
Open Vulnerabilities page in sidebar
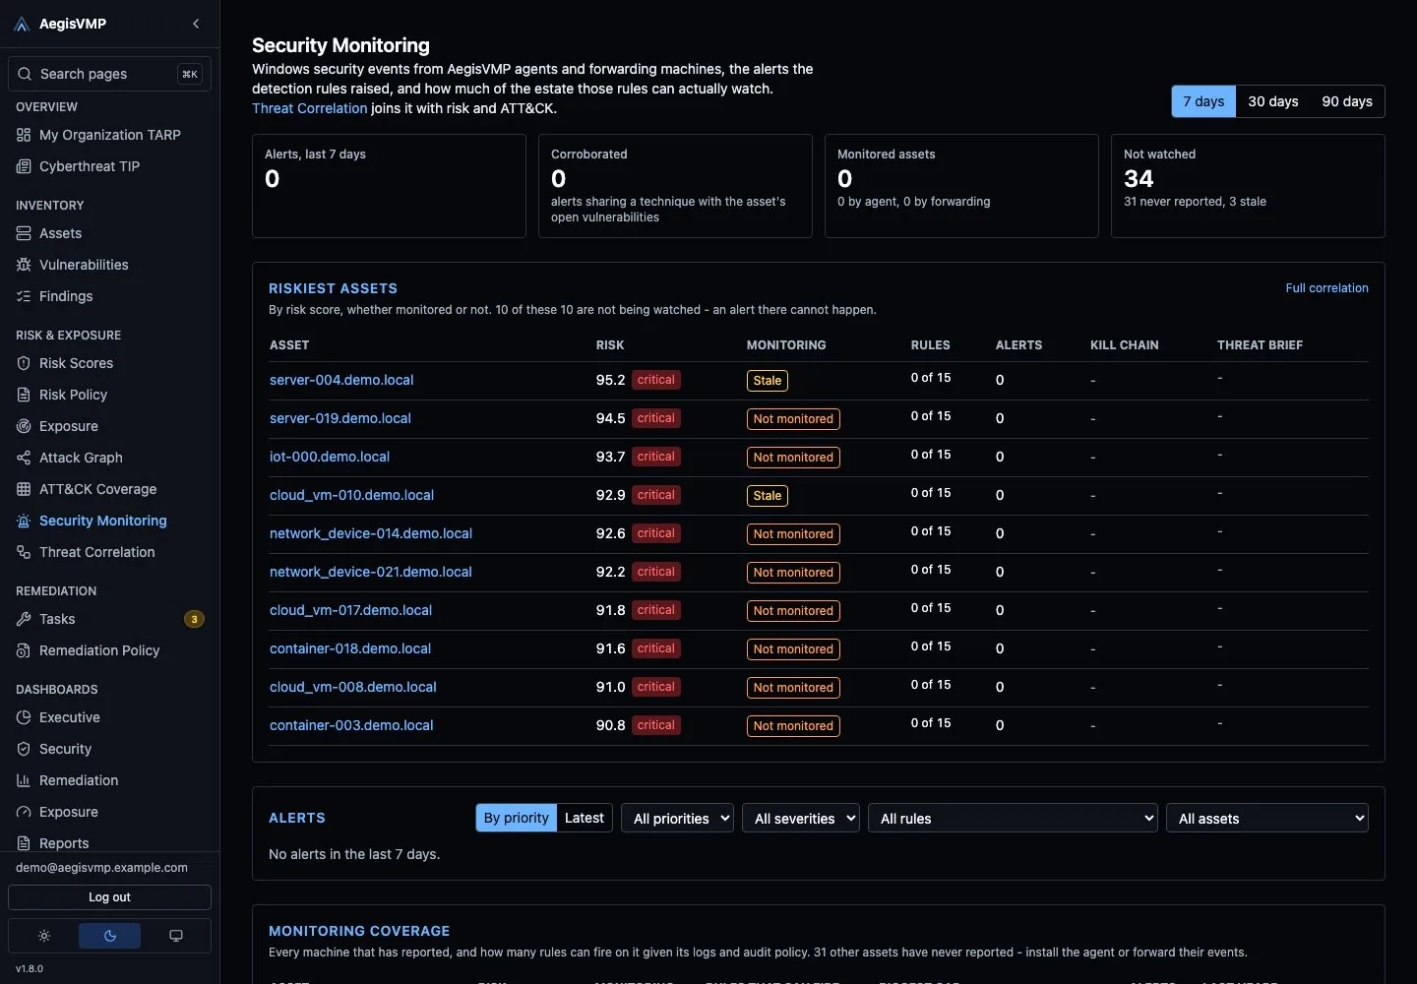click(109, 265)
